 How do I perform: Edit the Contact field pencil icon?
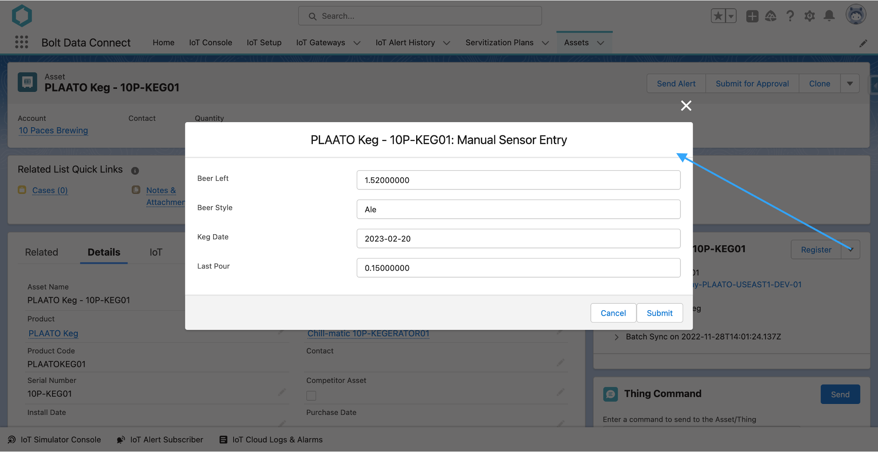click(x=561, y=363)
